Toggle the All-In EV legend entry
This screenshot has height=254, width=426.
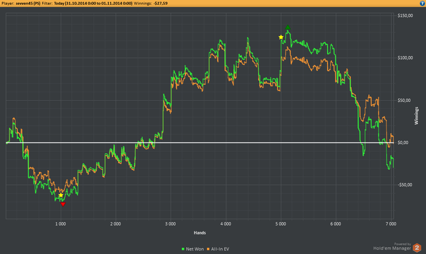(x=218, y=249)
